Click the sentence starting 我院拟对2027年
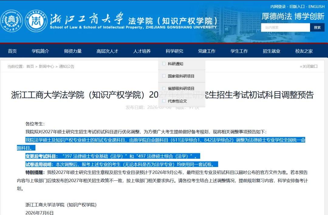328x215 pixels. [x=146, y=132]
